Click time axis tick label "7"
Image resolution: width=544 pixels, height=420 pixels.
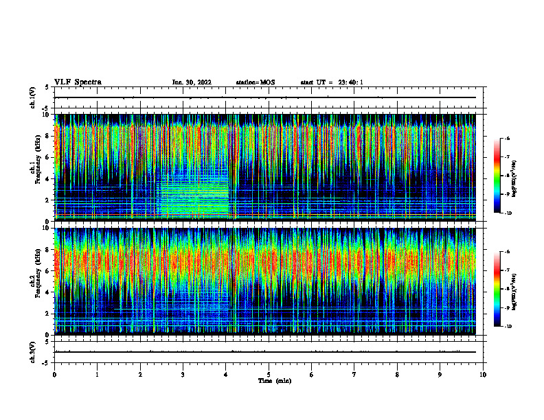(354, 375)
